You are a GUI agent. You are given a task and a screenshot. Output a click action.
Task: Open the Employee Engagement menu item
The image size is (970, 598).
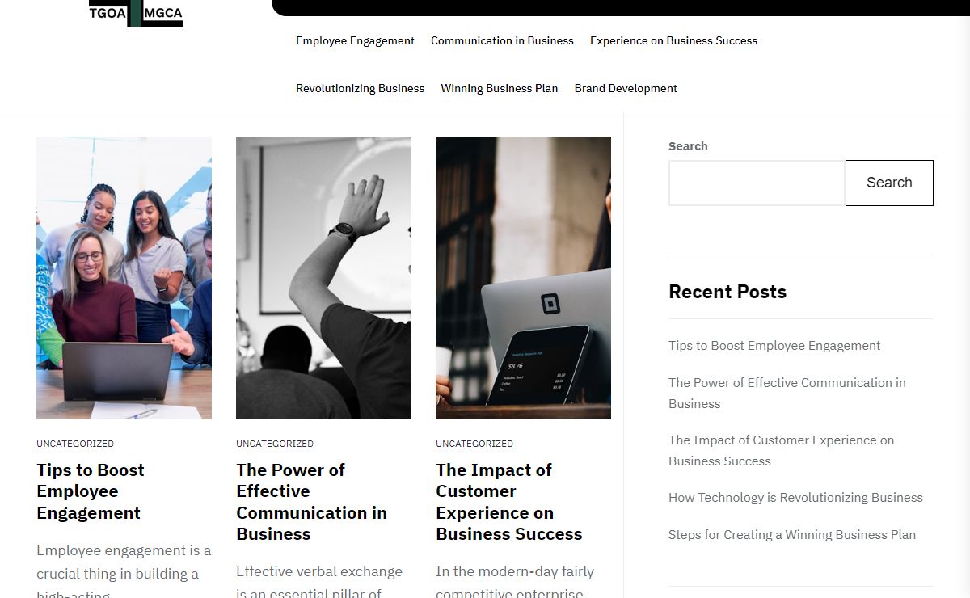355,40
